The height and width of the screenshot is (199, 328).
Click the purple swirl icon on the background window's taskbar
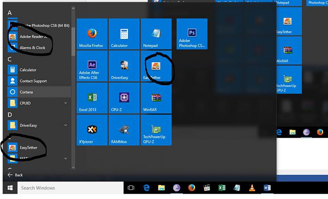point(306,132)
